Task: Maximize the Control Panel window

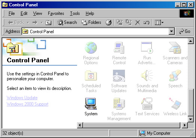Action: point(184,5)
